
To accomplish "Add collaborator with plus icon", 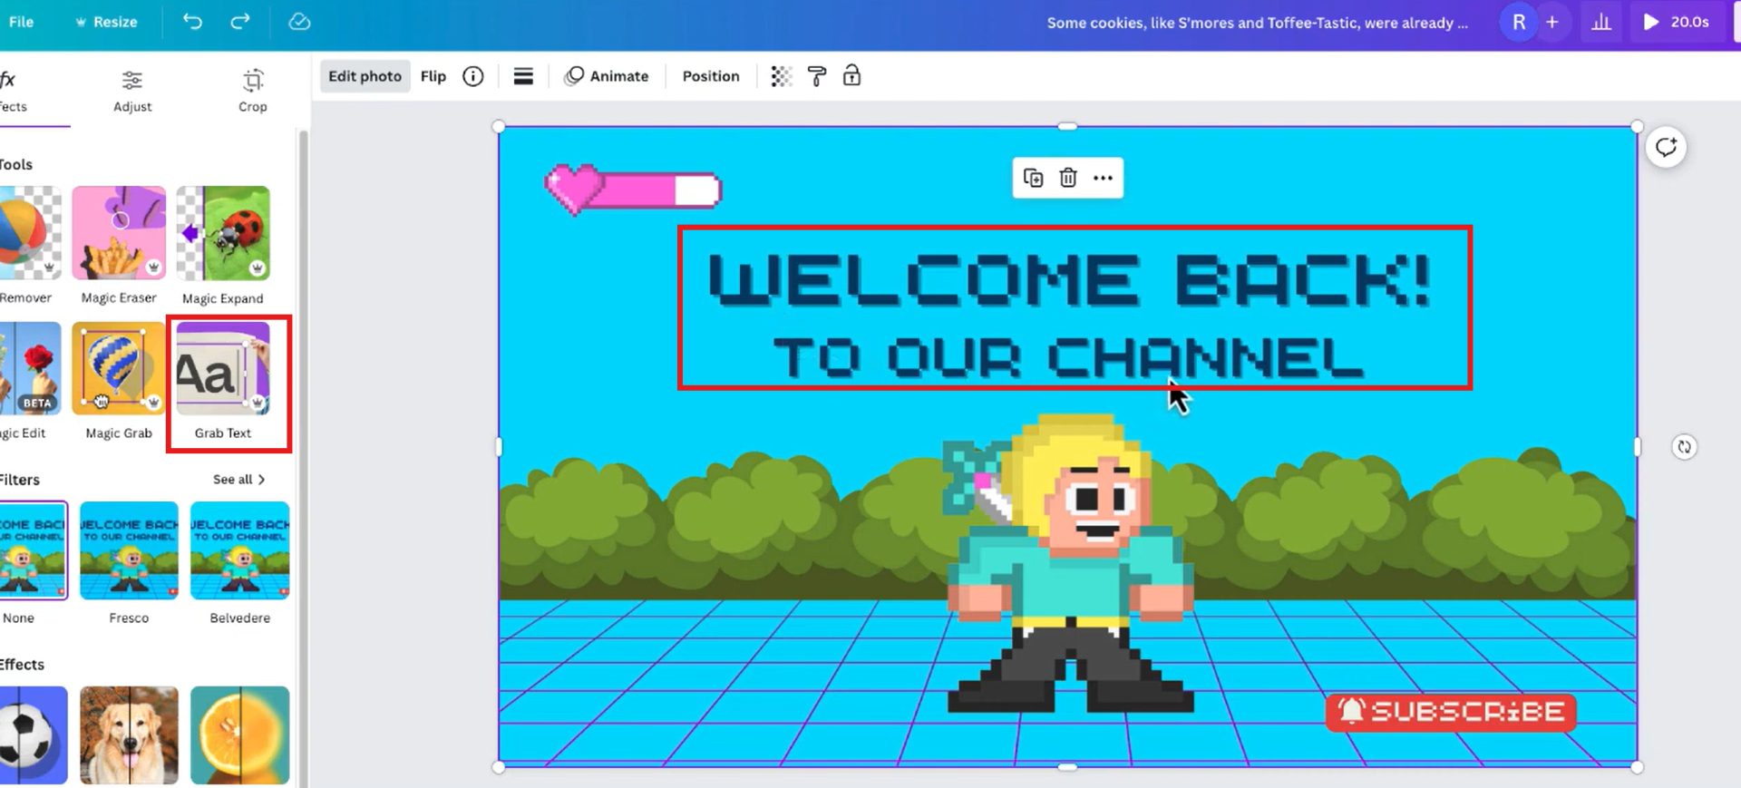I will click(1552, 22).
